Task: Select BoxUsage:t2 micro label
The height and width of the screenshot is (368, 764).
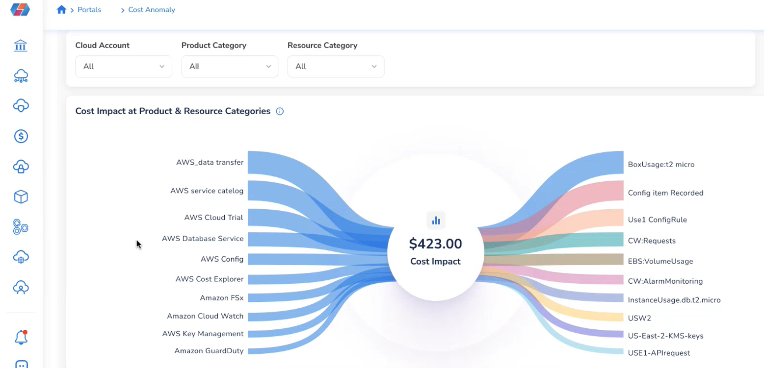Action: tap(661, 165)
